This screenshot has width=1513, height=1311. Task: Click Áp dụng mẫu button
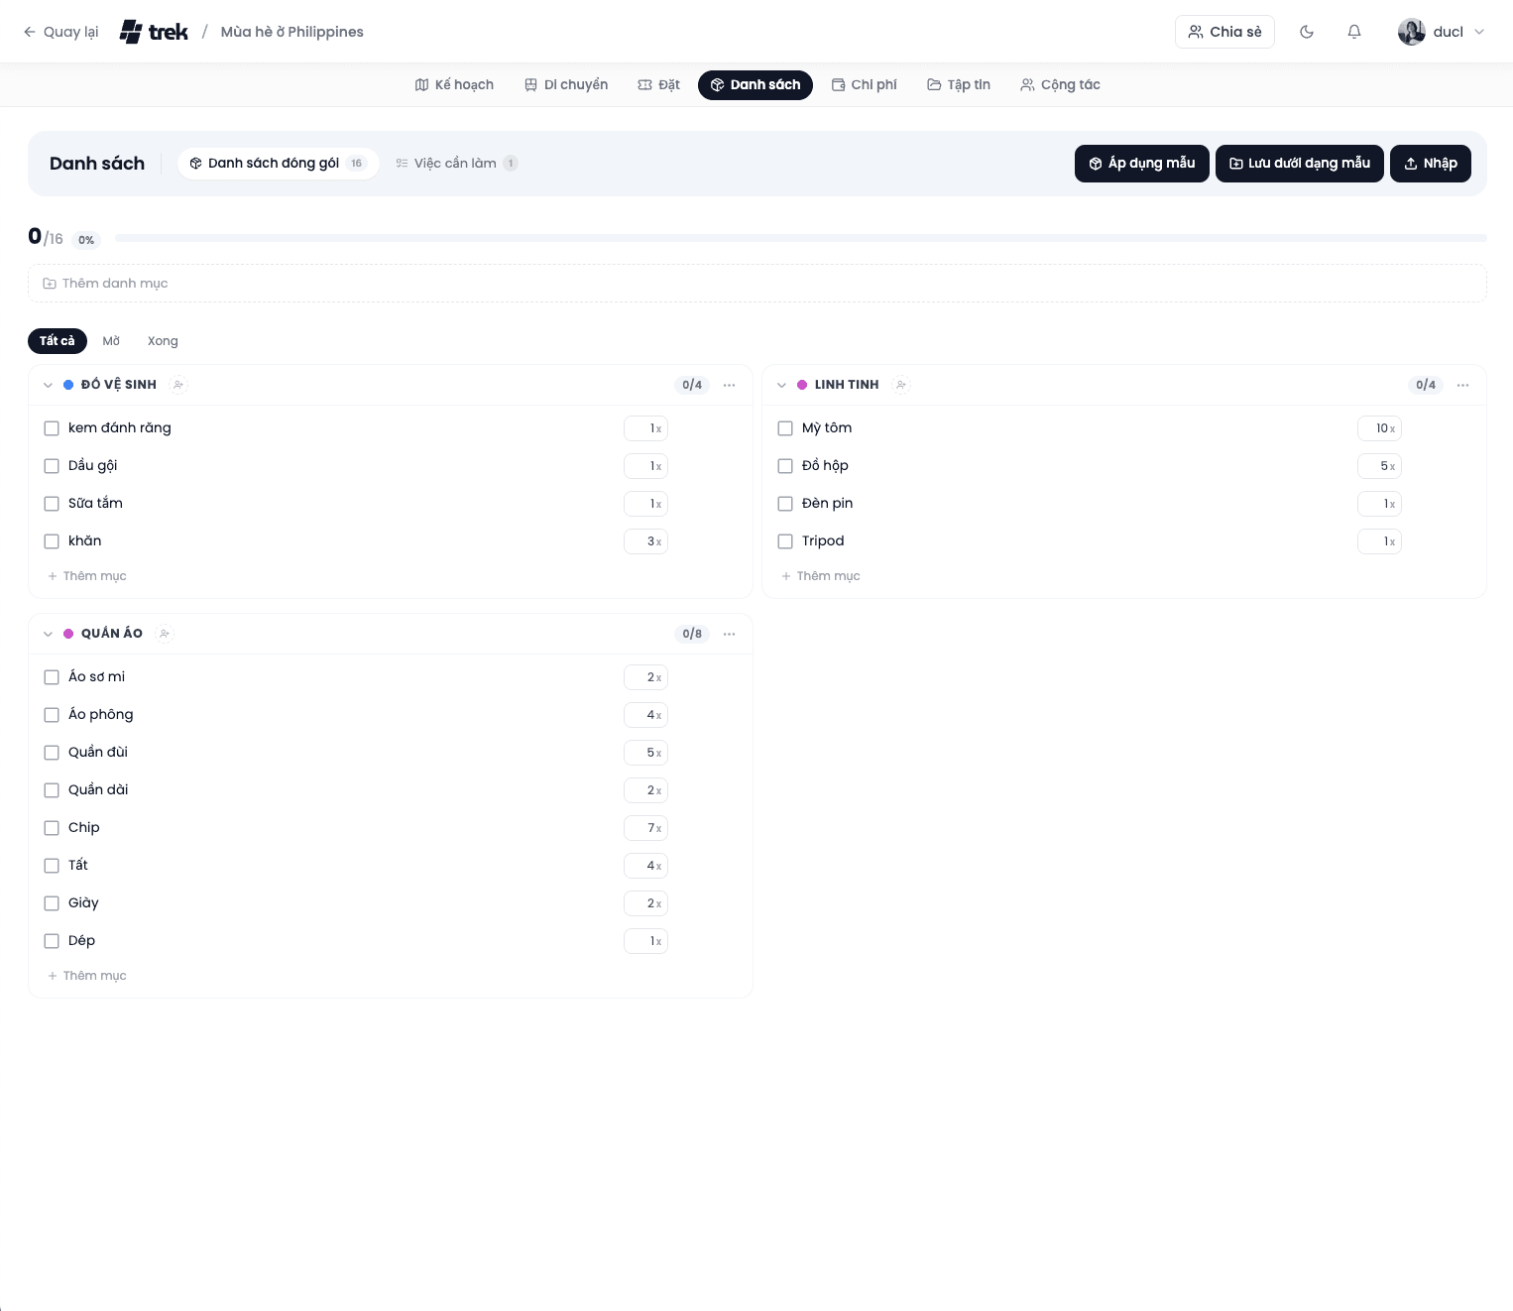(x=1142, y=164)
